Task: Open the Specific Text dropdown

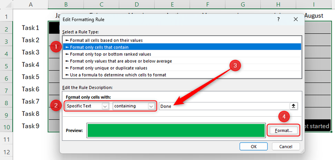Action: pos(105,106)
